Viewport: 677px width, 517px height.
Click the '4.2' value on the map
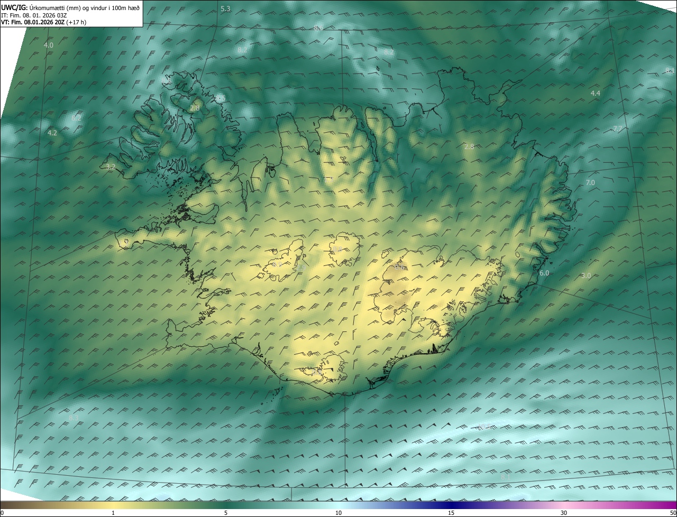[52, 133]
